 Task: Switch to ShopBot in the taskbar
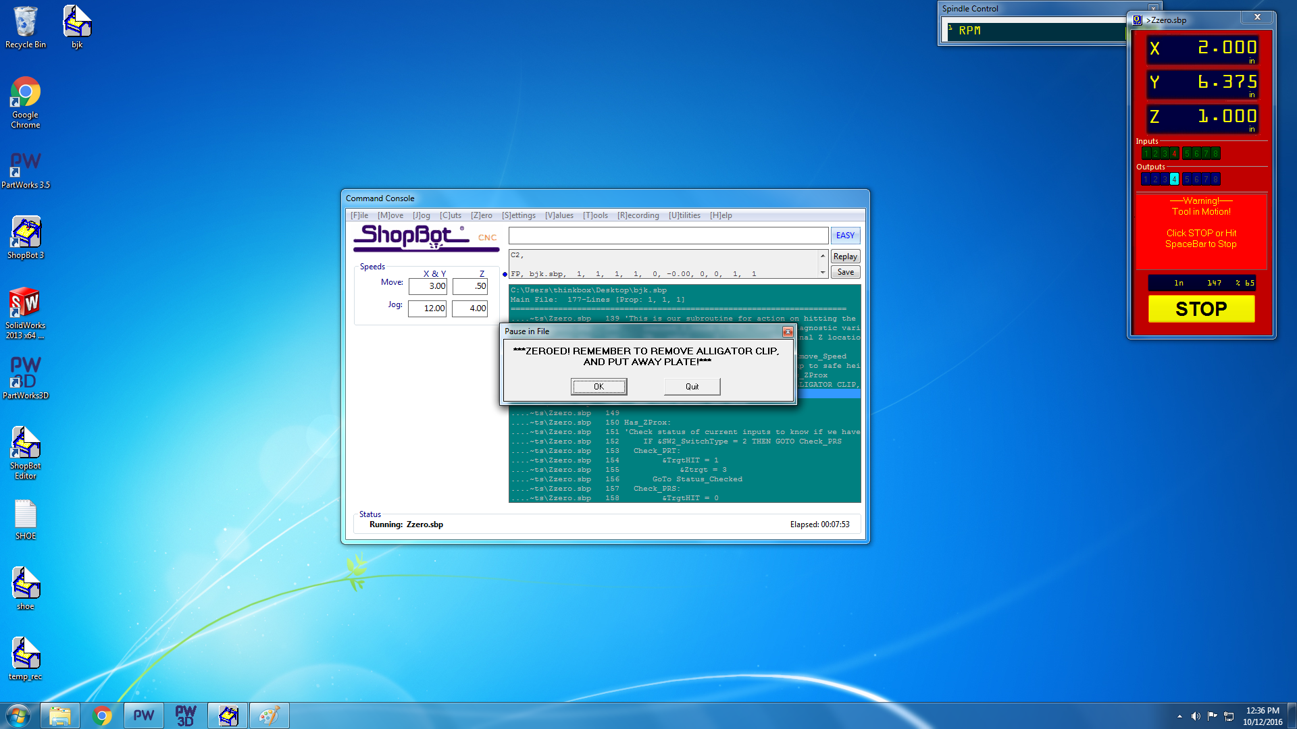pyautogui.click(x=228, y=715)
